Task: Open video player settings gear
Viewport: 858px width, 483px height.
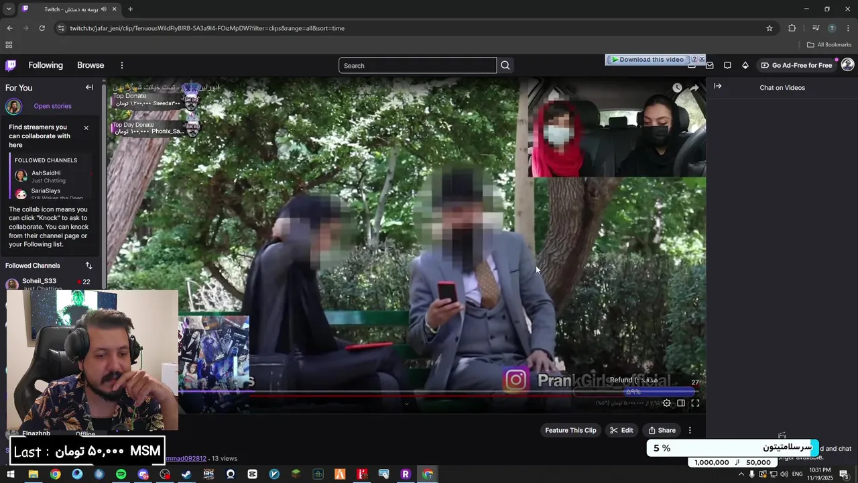Action: tap(666, 403)
